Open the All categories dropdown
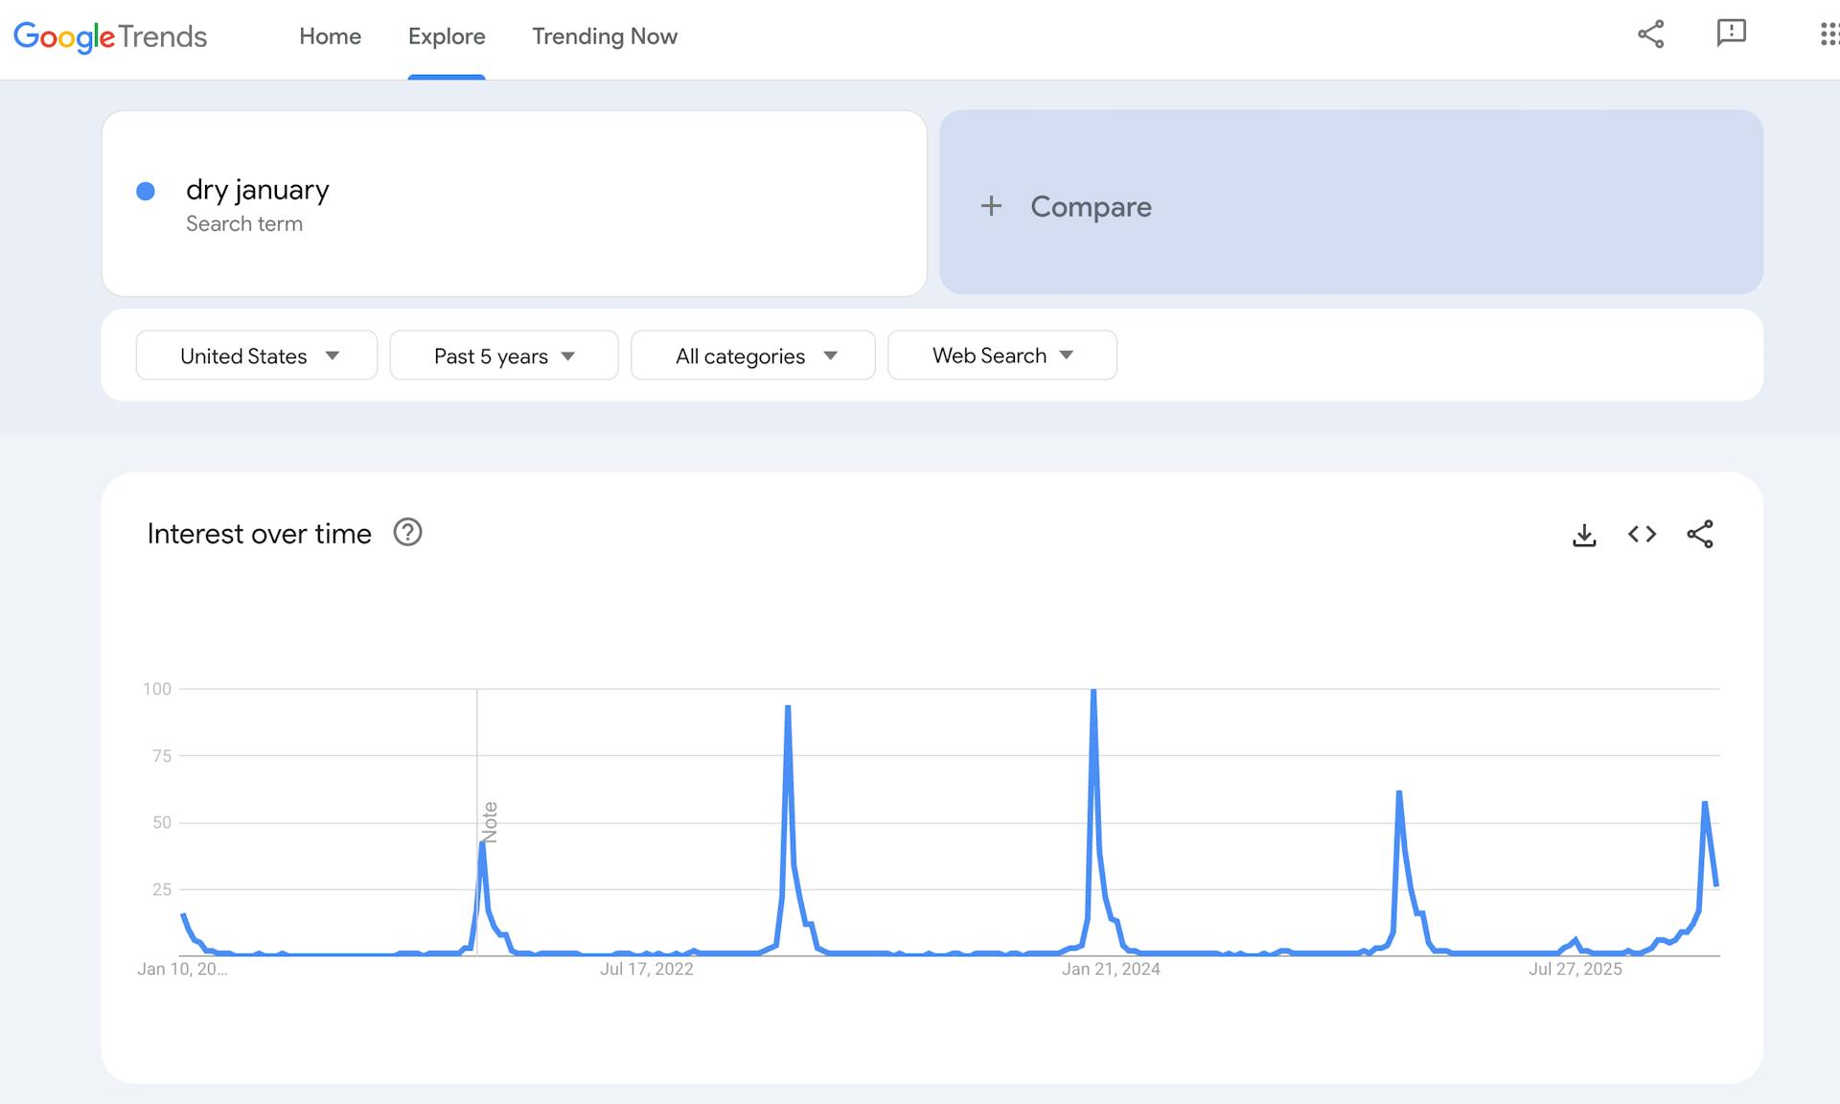The image size is (1840, 1104). (x=753, y=356)
